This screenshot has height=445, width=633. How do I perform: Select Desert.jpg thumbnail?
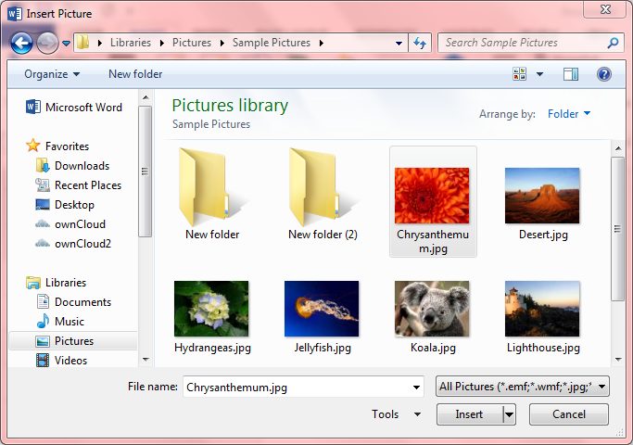(542, 196)
